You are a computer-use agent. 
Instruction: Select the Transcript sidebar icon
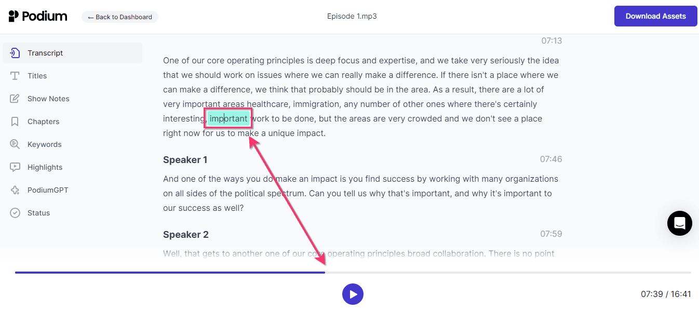(15, 52)
